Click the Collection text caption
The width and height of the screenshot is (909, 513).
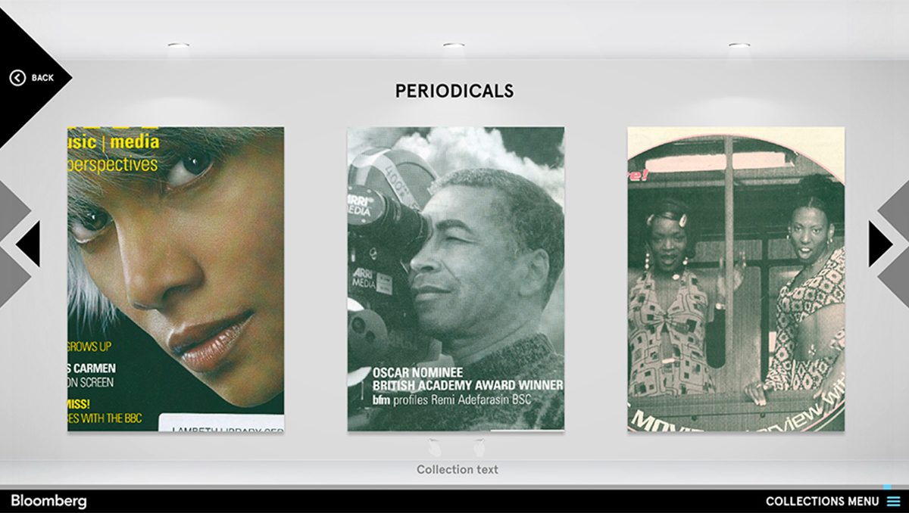(x=458, y=469)
